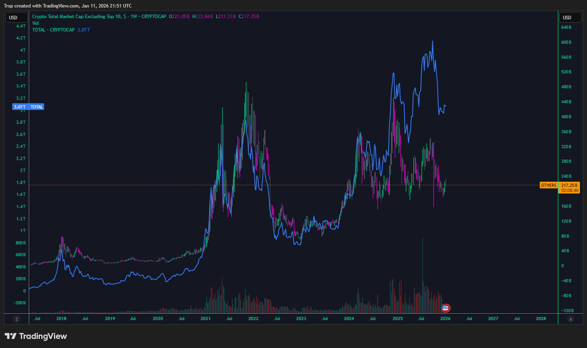This screenshot has height=348, width=587.
Task: Click the 2023 label on time axis
Action: pos(301,318)
